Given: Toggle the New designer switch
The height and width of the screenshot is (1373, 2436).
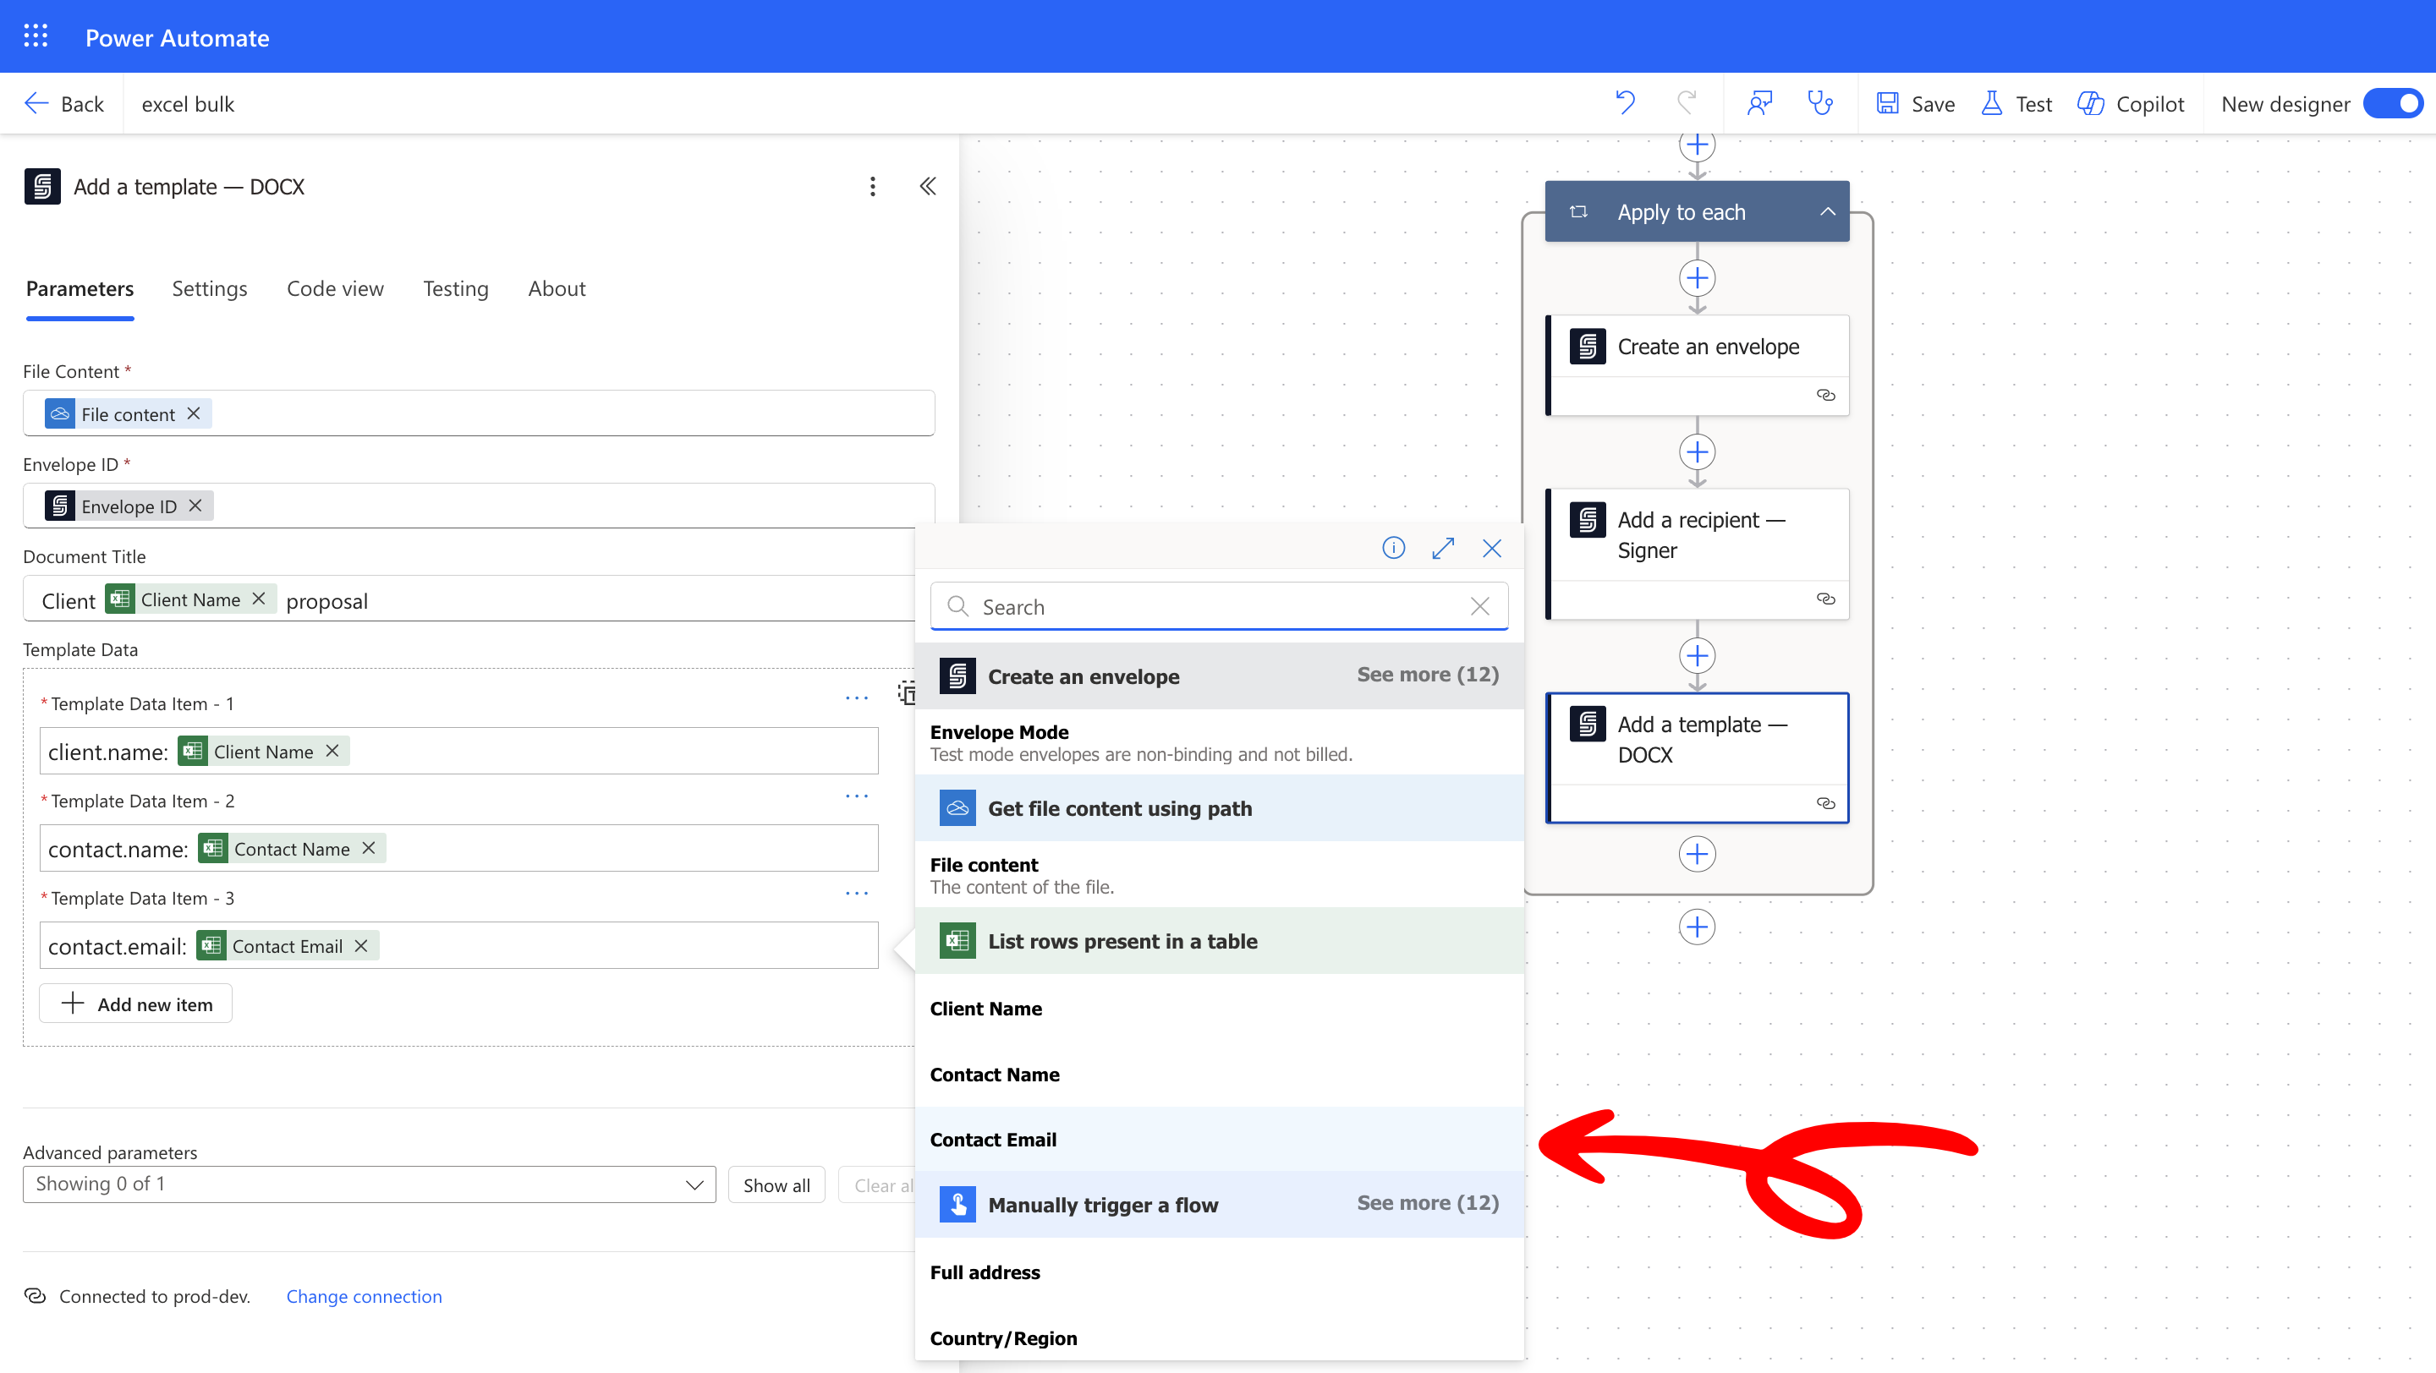Looking at the screenshot, I should click(2393, 103).
